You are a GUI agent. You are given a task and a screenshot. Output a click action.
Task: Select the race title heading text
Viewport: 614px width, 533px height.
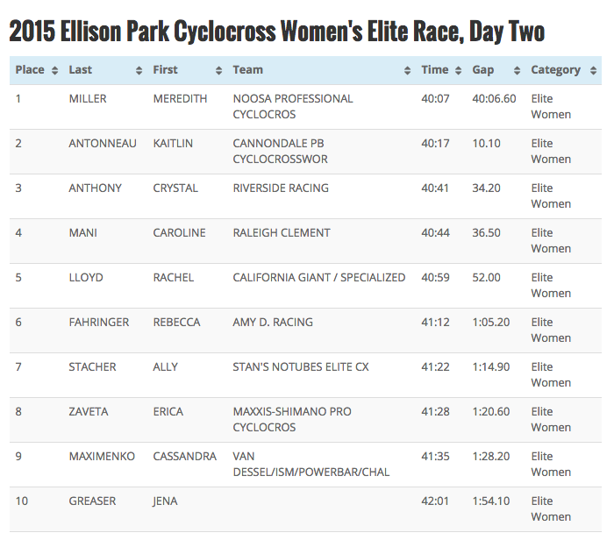[x=276, y=32]
